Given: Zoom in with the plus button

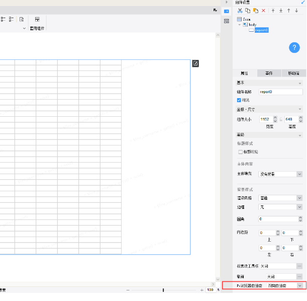Looking at the screenshot, I should click(202, 290).
